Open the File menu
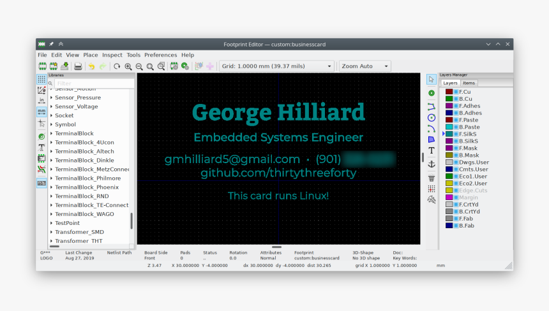The height and width of the screenshot is (311, 549). pos(42,55)
